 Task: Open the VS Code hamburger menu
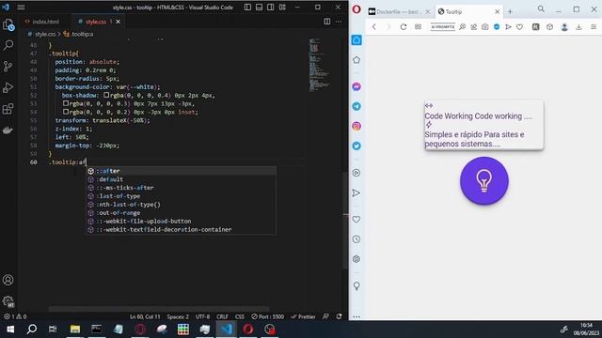coord(21,7)
